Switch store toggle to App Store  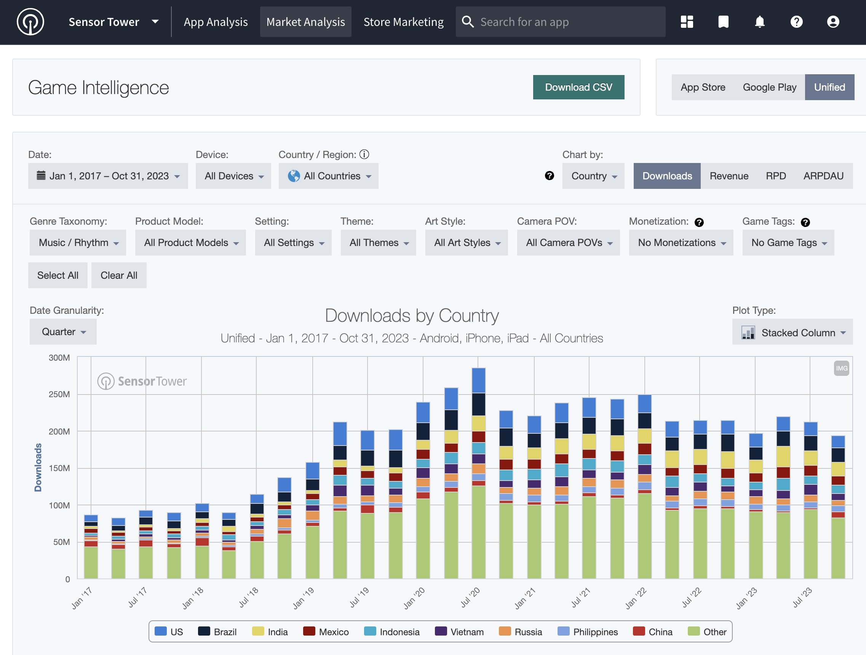click(703, 87)
